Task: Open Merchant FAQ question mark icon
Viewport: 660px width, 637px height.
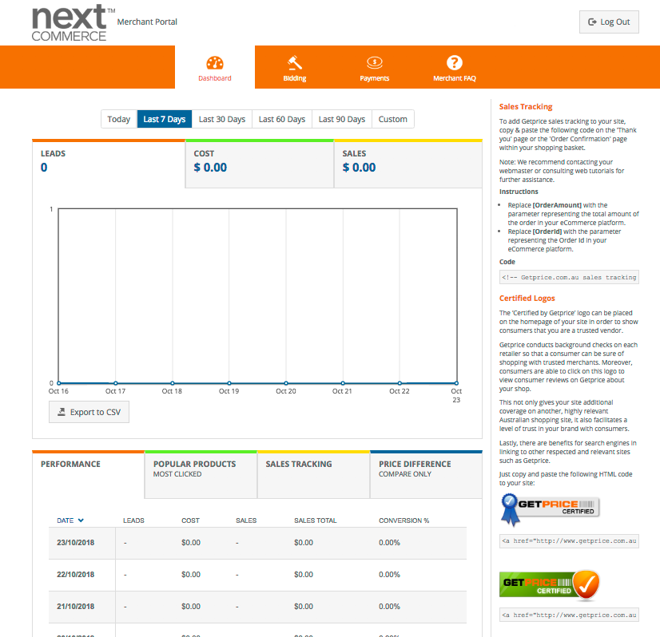Action: pos(454,62)
